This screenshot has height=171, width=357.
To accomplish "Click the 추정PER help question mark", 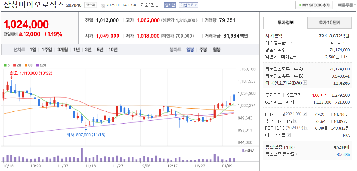I will click(295, 121).
